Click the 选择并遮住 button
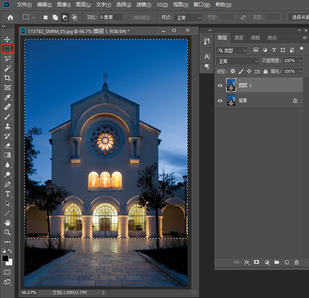309x298 pixels. pos(299,17)
